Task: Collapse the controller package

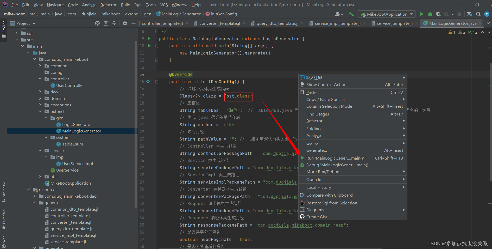Action: coord(40,79)
